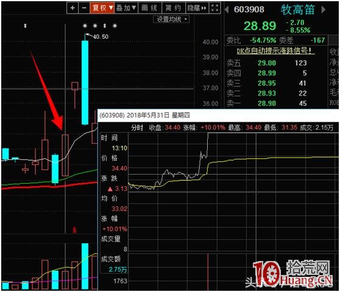Screen dimensions: 340x292
Task: Click the red $ marker below the chart
Action: [74, 230]
